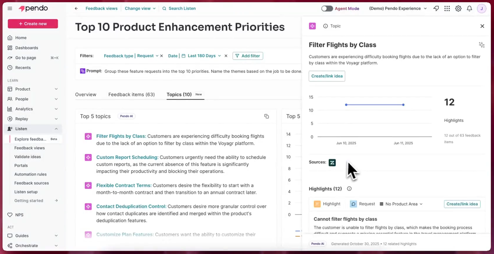The image size is (494, 254).
Task: Open the Custom Report Scheduling topic link
Action: 127,157
